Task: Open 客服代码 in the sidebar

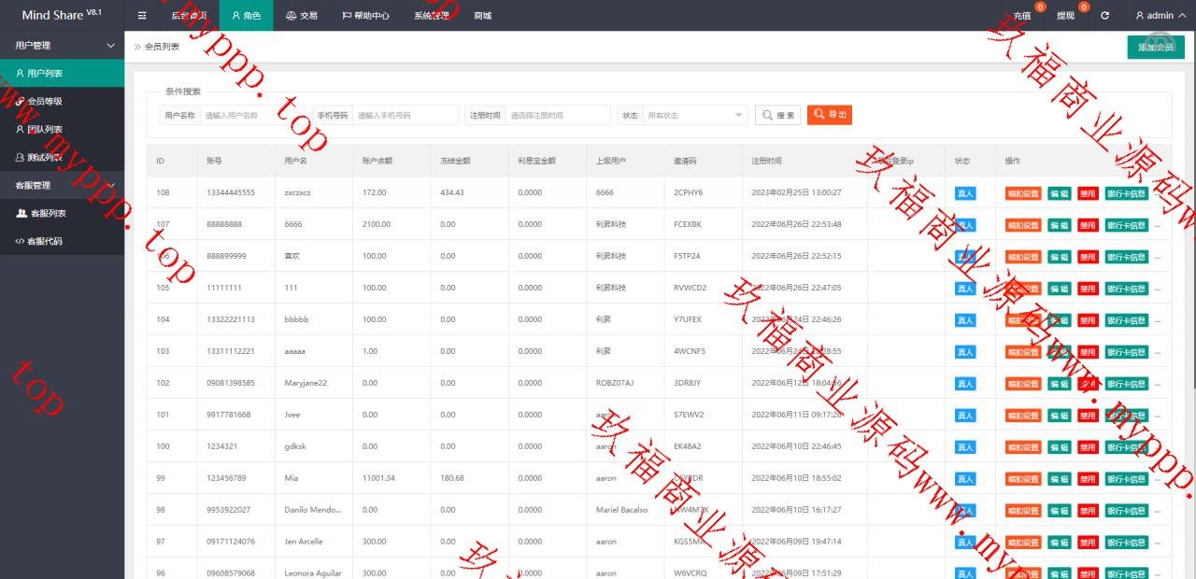Action: [x=45, y=241]
